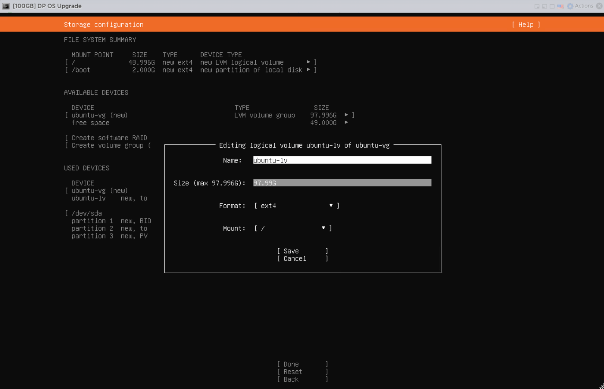Viewport: 604px width, 389px height.
Task: Click the Size field showing 97.99G
Action: (342, 183)
